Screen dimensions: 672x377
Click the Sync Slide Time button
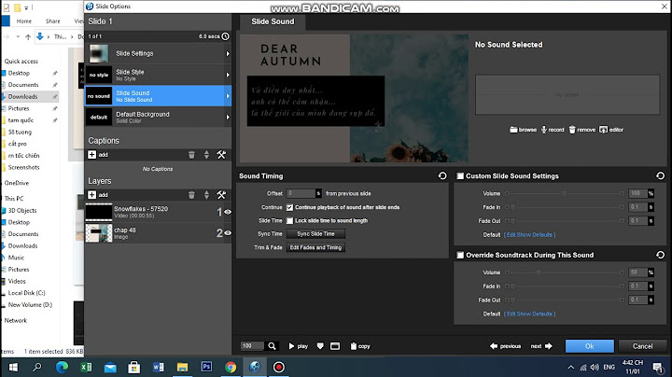pos(315,234)
